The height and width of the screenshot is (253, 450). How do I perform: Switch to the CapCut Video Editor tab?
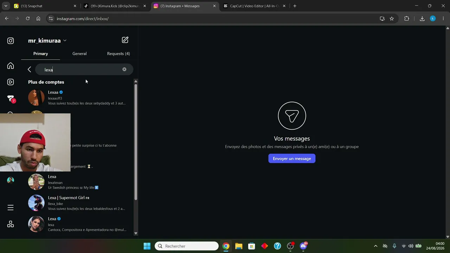point(255,6)
